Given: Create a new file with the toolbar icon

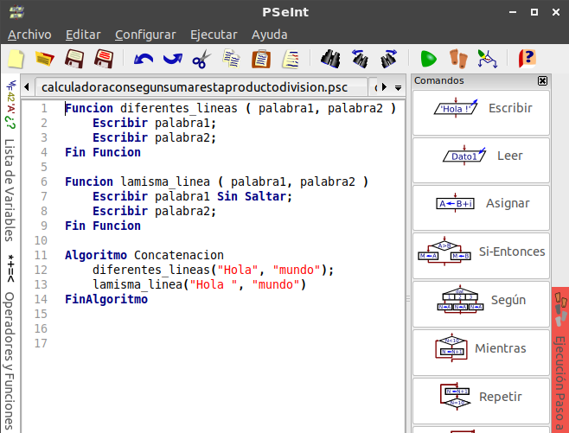Looking at the screenshot, I should click(x=16, y=59).
